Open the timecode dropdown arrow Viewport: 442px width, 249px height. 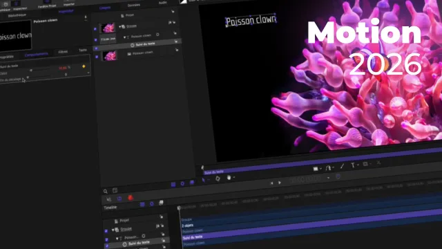(328, 178)
